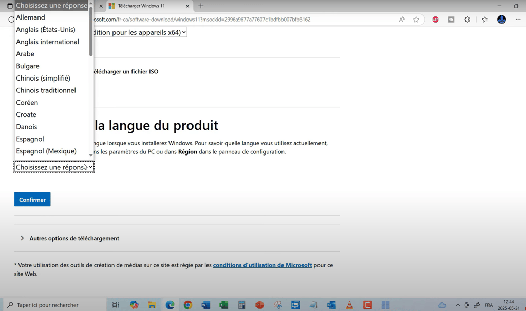Open the tab actions menu icon

pyautogui.click(x=10, y=6)
